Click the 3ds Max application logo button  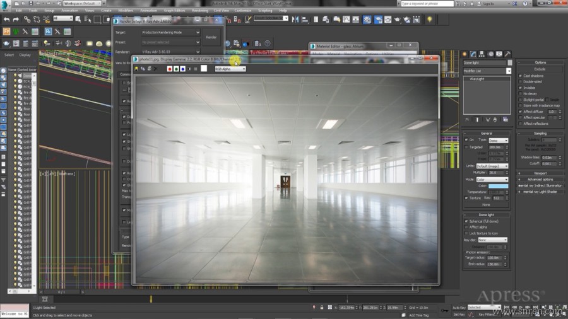4,4
